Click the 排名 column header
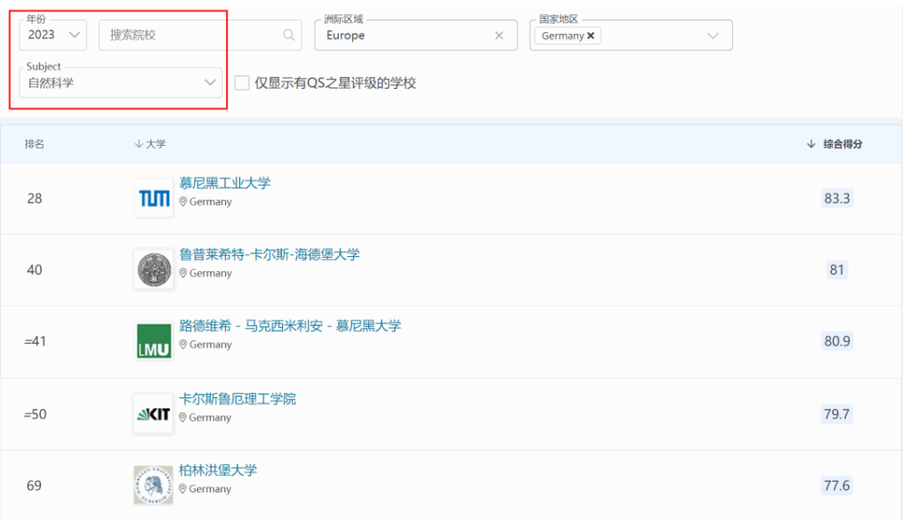 coord(35,144)
